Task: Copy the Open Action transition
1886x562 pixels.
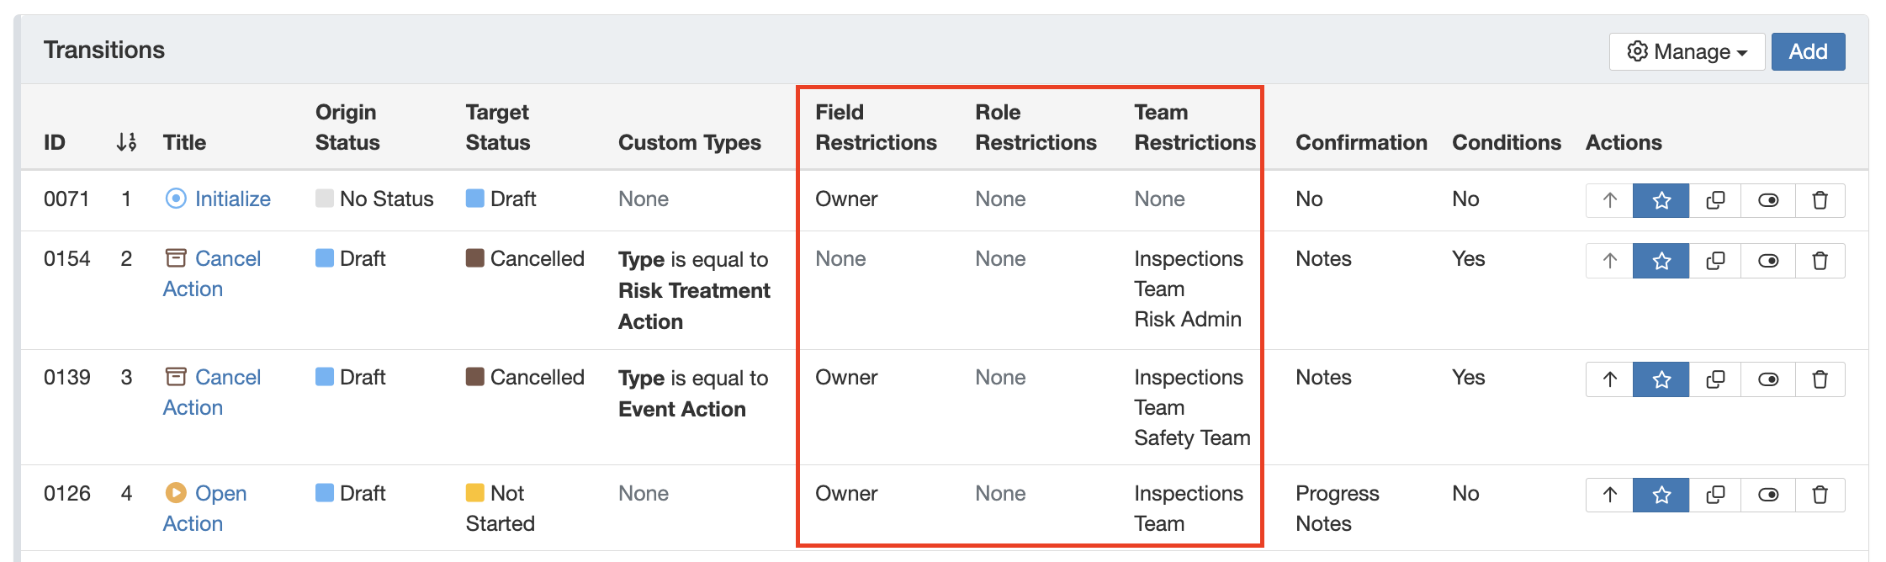Action: pos(1714,495)
